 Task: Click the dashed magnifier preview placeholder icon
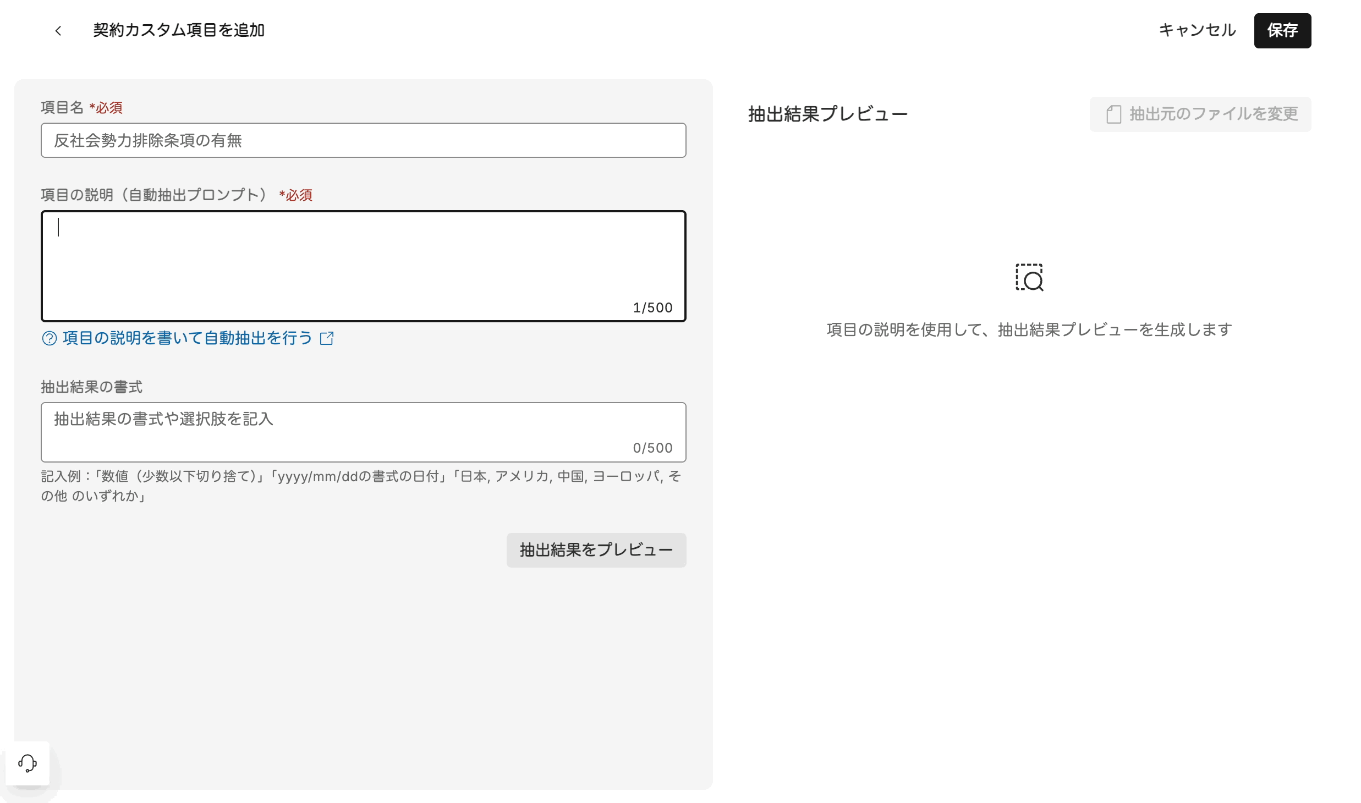(1029, 278)
